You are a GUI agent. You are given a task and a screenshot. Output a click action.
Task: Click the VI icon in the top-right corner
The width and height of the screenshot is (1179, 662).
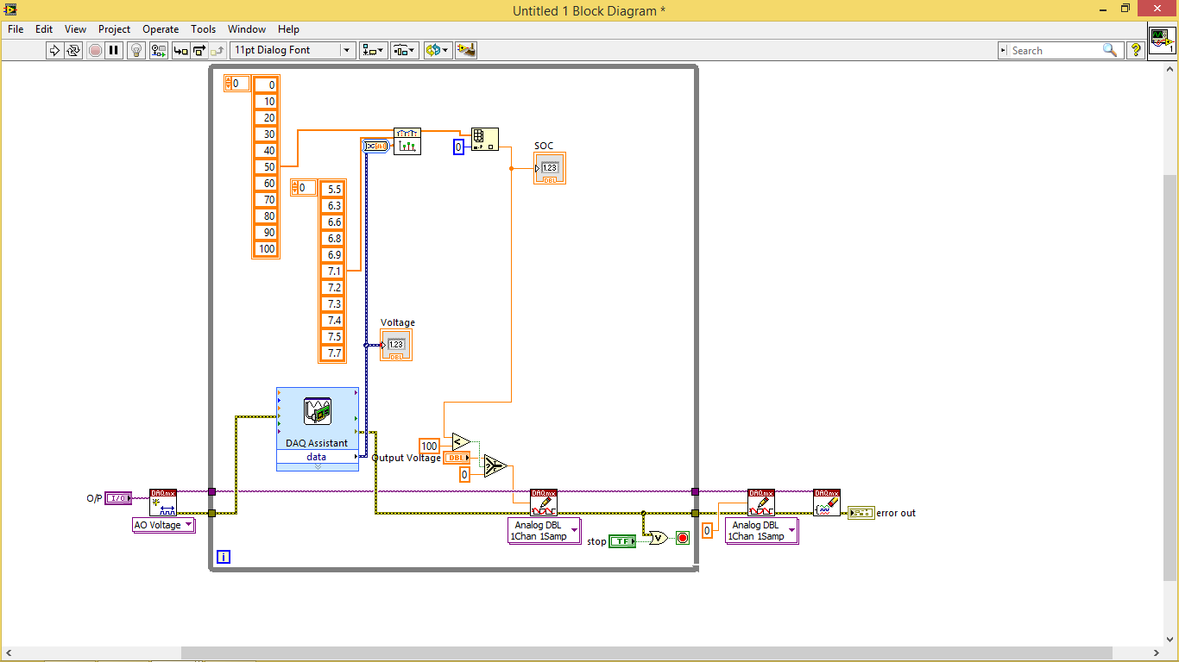pos(1162,41)
